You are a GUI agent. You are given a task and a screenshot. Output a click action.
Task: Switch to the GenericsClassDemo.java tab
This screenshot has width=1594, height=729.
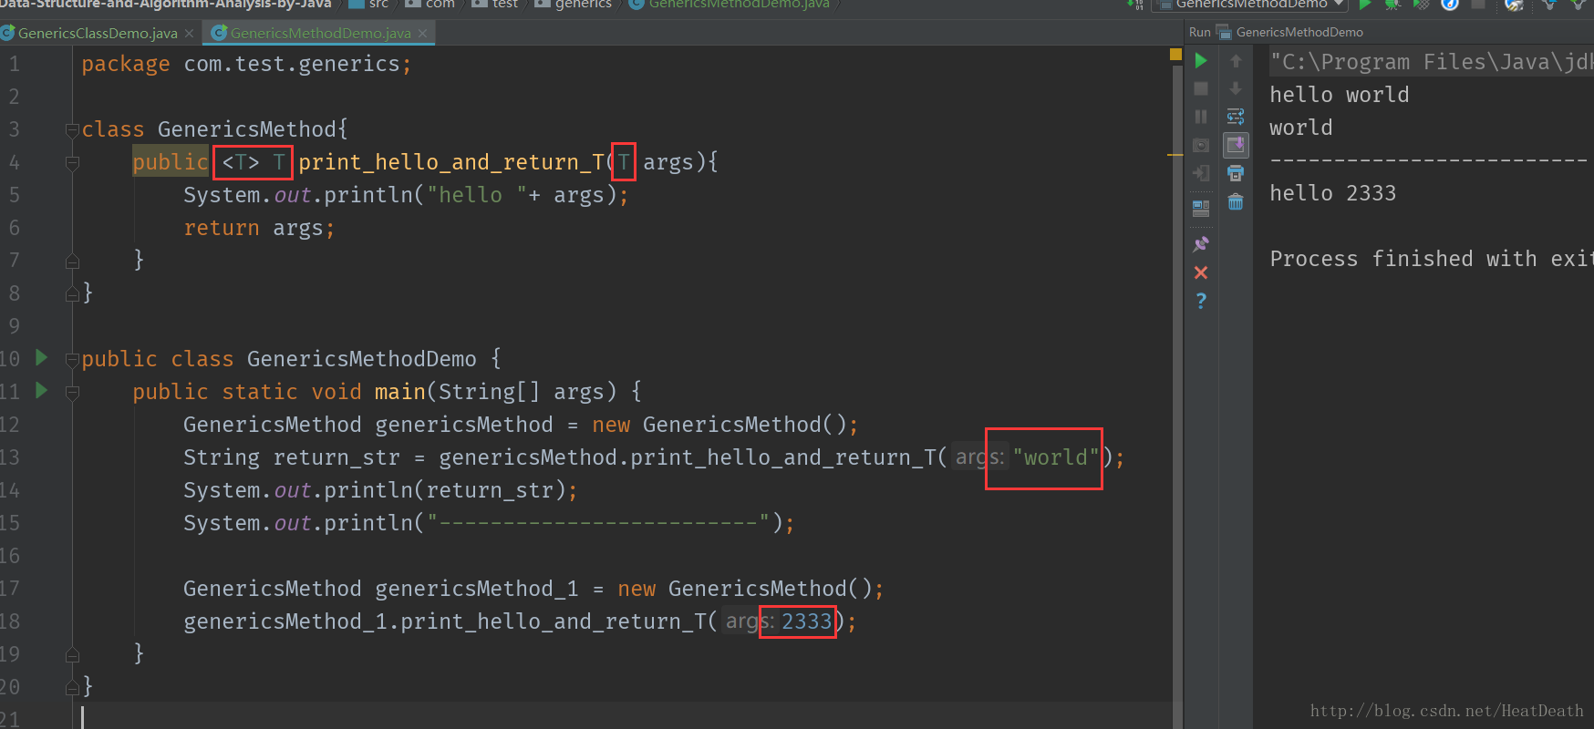click(x=98, y=33)
